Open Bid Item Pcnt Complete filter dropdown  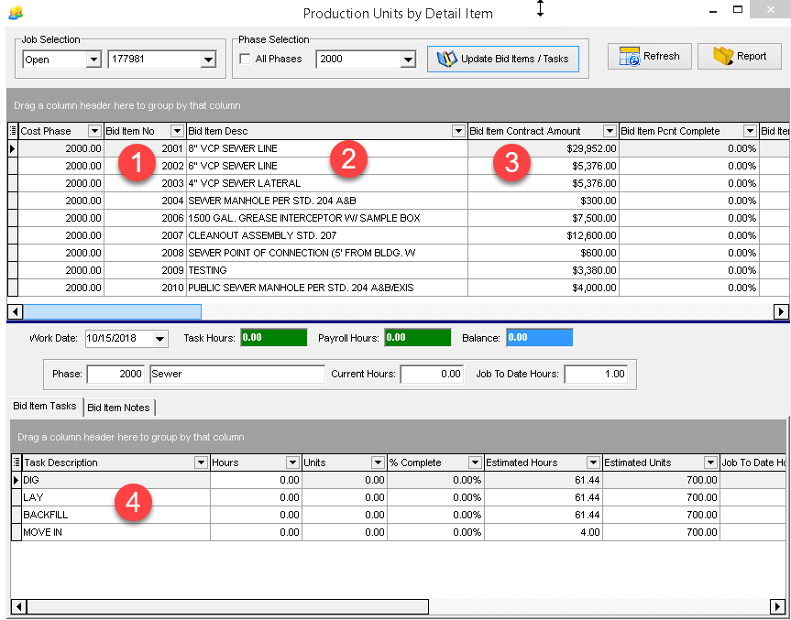(750, 132)
